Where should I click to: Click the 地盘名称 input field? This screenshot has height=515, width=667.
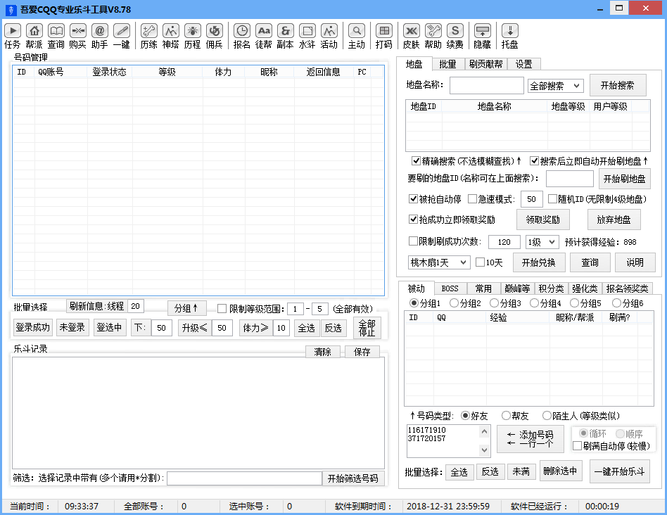click(487, 85)
